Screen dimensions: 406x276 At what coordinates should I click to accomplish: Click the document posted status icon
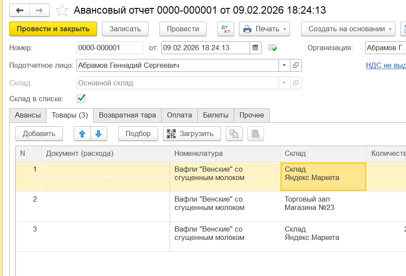pos(272,48)
